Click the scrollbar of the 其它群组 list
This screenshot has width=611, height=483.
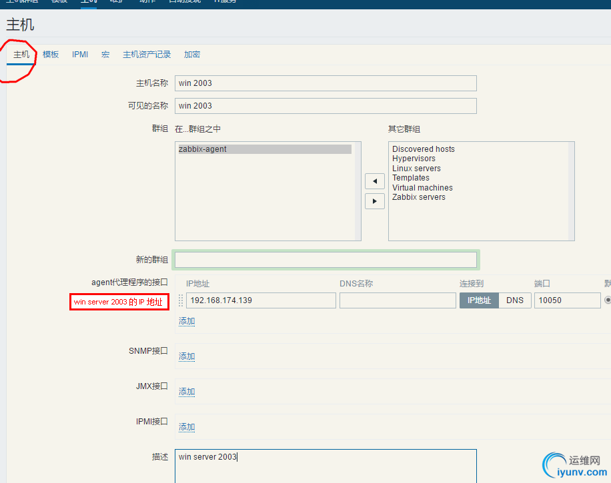tap(571, 191)
